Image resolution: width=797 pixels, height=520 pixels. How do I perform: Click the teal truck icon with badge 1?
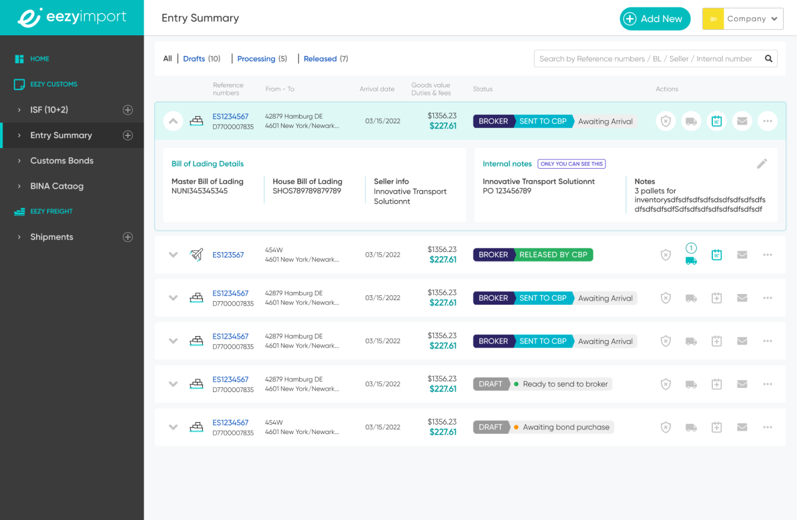coord(691,261)
